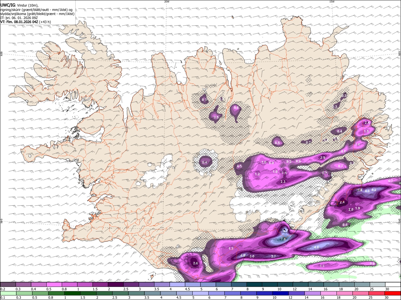401x300 pixels.
Task: Click the 4.2 precipitation value on the map
Action: coord(374,190)
